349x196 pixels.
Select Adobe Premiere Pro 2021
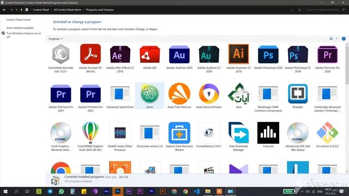[61, 97]
